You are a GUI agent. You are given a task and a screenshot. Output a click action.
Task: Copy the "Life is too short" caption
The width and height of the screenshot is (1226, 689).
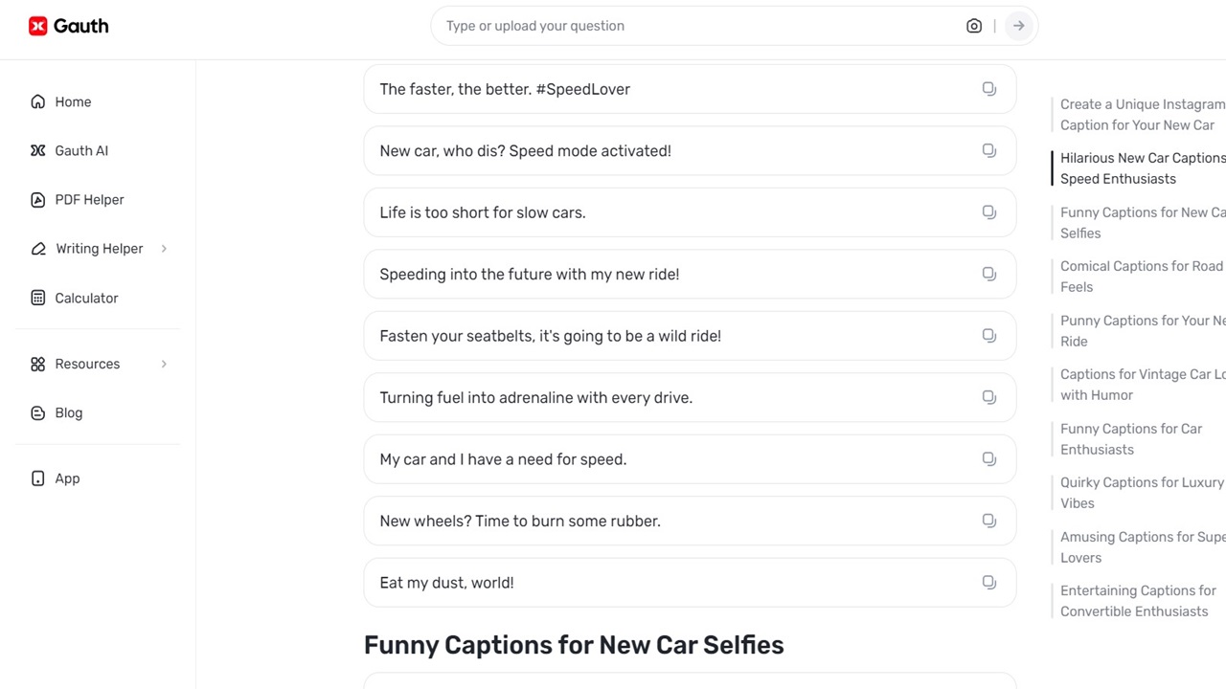[988, 212]
